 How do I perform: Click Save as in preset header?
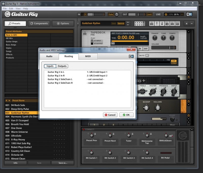[x=121, y=23]
